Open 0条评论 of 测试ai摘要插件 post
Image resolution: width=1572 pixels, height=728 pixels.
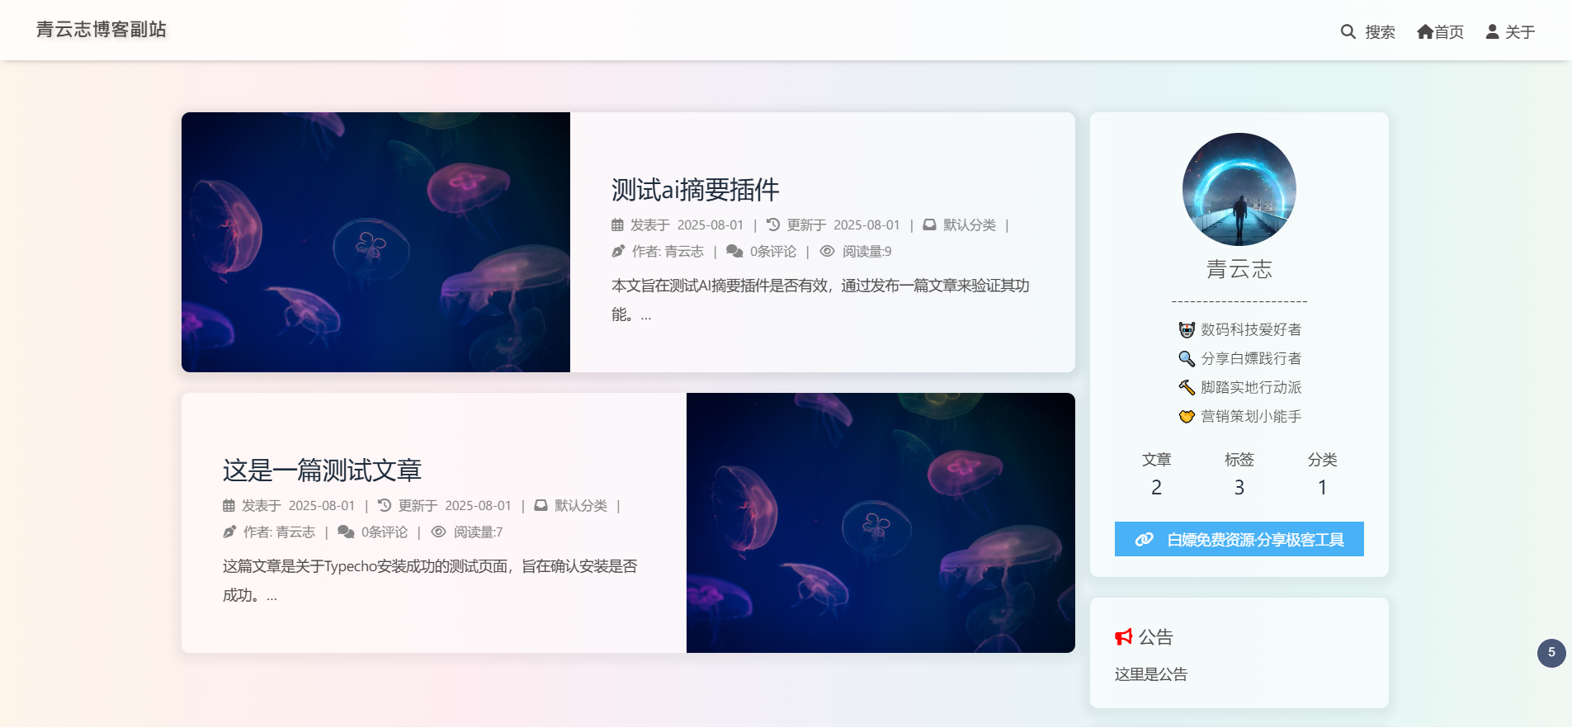coord(773,251)
